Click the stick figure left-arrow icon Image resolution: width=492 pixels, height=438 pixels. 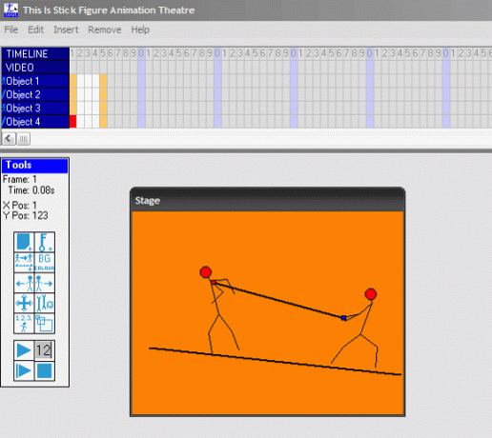click(24, 283)
